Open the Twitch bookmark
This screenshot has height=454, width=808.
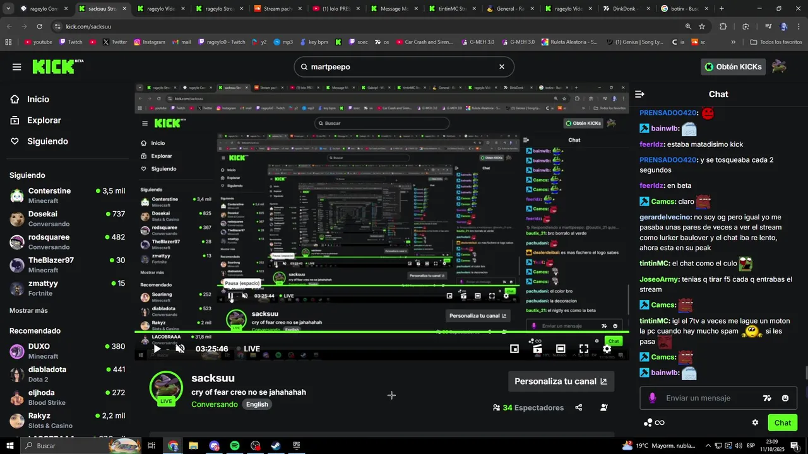(71, 42)
